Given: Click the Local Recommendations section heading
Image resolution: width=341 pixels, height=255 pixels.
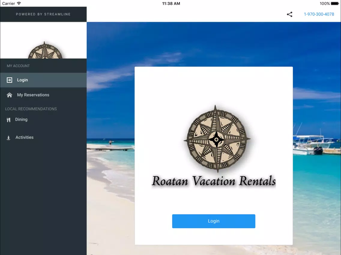Looking at the screenshot, I should point(31,109).
